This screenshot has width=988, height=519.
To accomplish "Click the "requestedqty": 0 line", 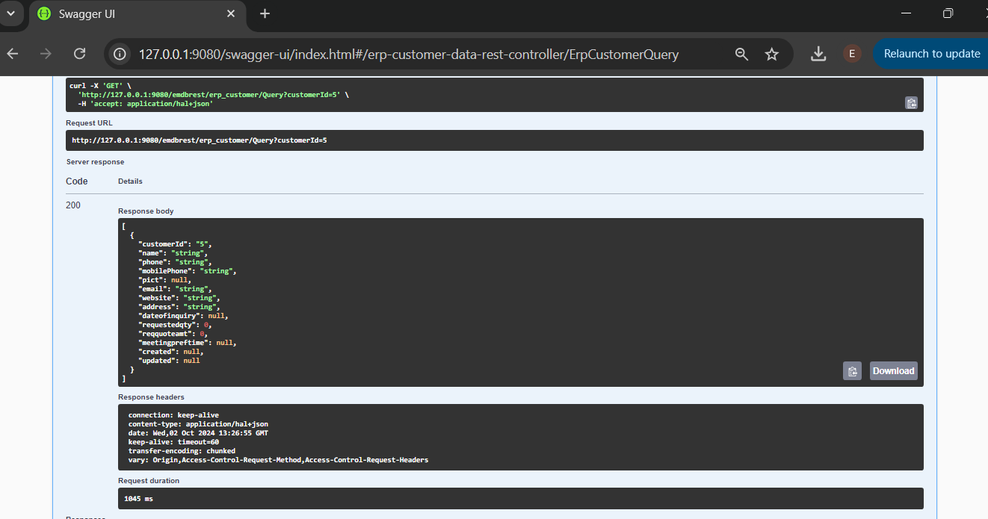I will 175,325.
